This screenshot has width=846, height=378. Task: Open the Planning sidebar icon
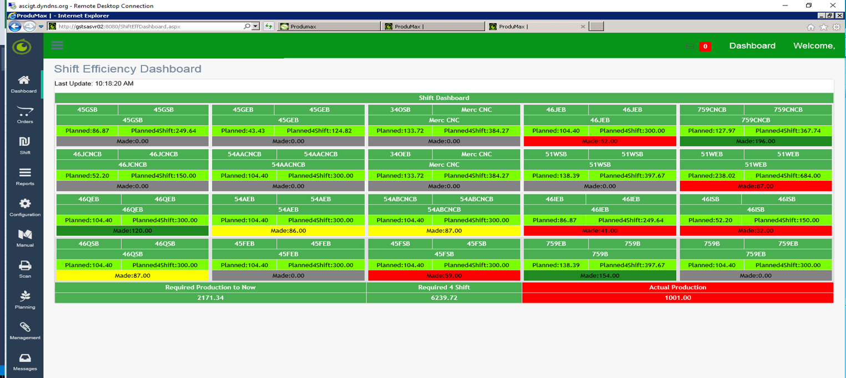24,297
